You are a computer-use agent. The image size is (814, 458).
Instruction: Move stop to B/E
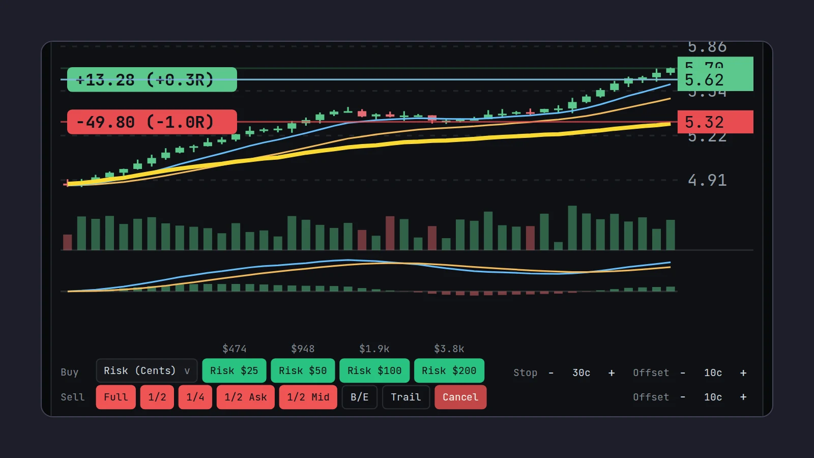pyautogui.click(x=360, y=397)
